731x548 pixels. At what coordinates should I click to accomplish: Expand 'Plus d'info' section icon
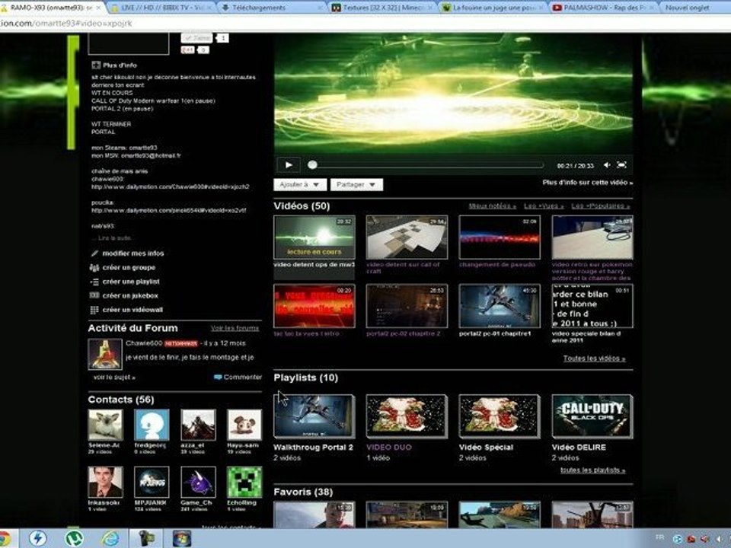96,65
